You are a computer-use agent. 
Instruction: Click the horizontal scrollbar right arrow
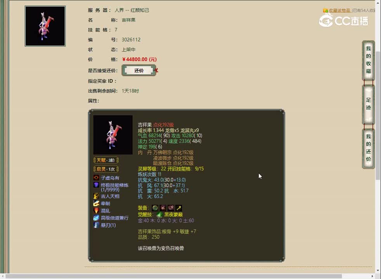click(372, 276)
